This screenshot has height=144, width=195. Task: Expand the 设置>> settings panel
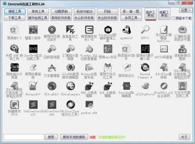click(x=186, y=11)
